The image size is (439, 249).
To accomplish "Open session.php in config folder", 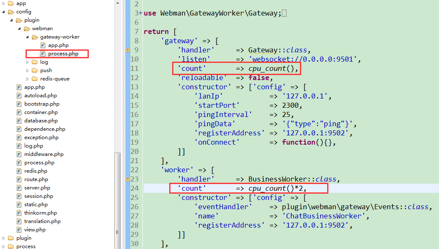I will (x=39, y=196).
